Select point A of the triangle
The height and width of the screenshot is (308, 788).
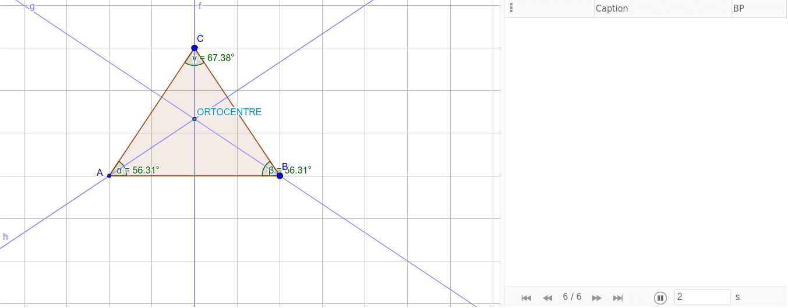109,175
